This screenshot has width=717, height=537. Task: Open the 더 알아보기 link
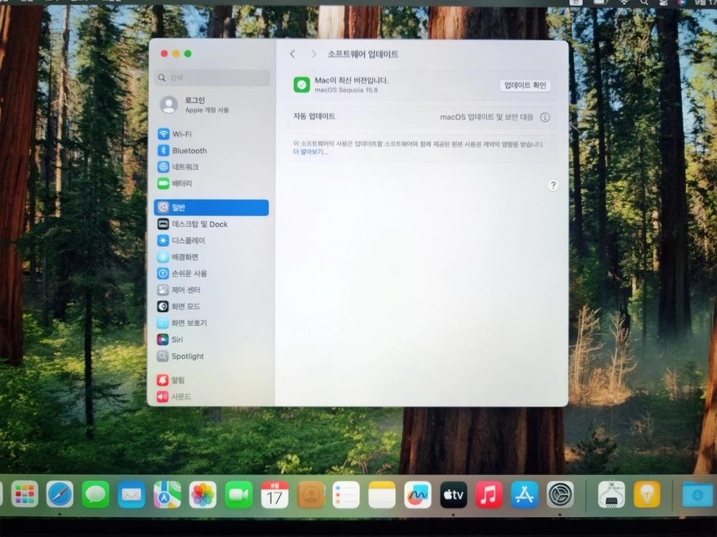[x=310, y=152]
